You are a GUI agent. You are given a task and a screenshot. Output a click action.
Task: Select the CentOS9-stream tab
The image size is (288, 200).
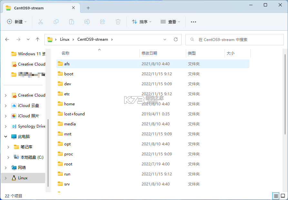(x=42, y=8)
